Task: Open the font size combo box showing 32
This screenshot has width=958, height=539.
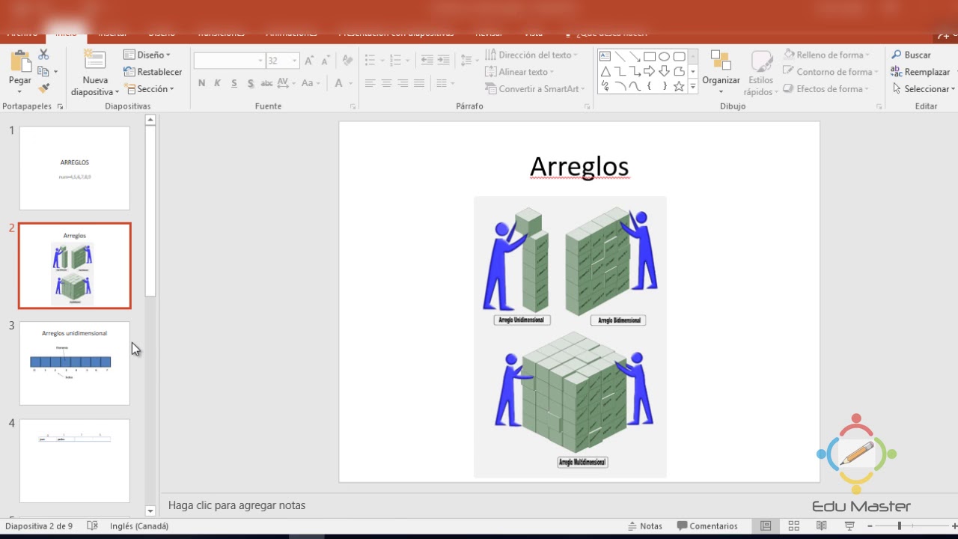Action: click(x=283, y=61)
